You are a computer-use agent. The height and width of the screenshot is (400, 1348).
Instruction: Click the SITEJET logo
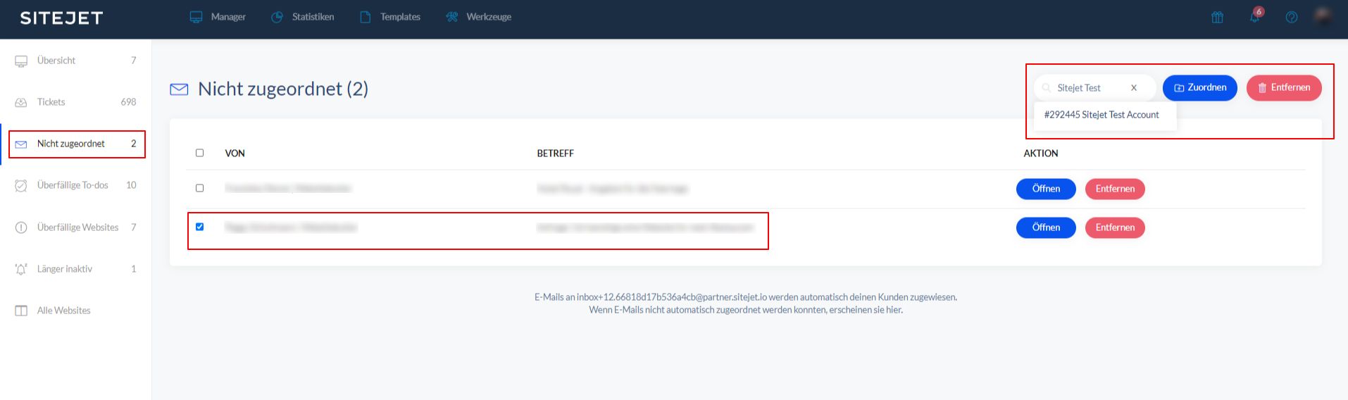pos(61,18)
